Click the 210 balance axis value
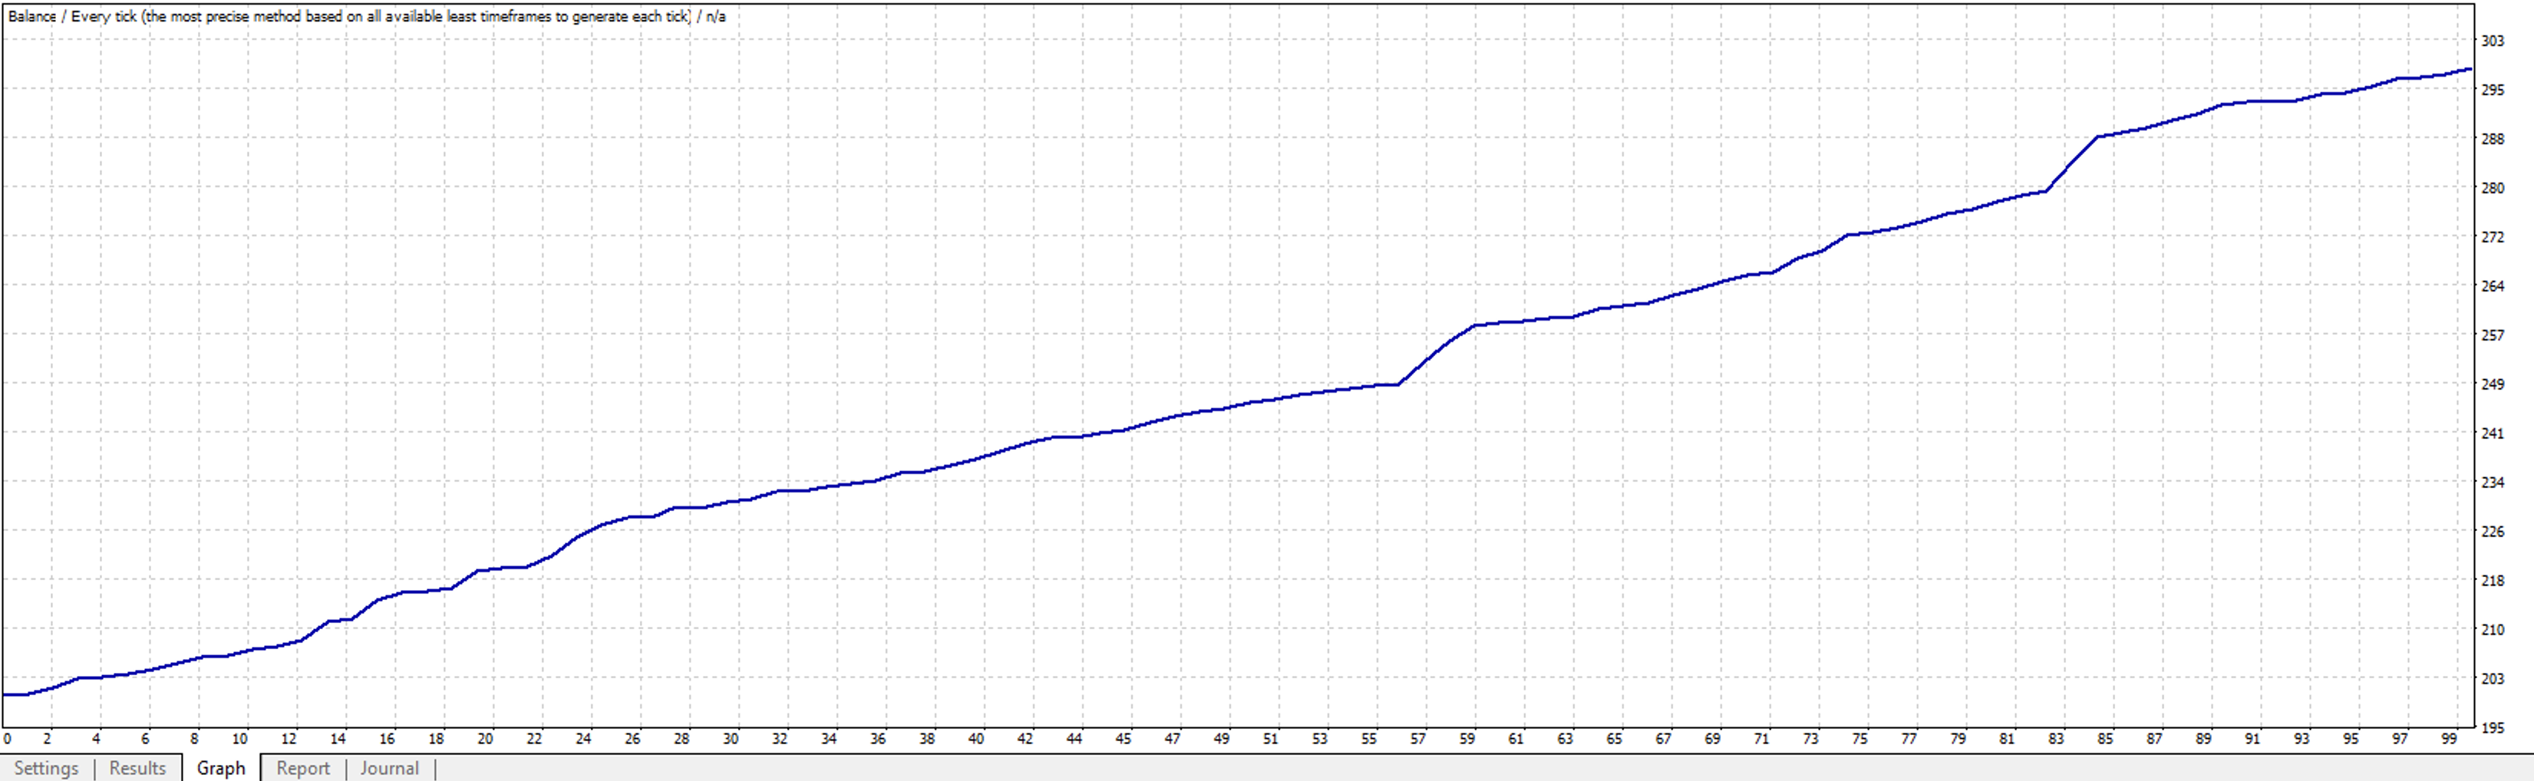Image resolution: width=2534 pixels, height=781 pixels. tap(2492, 630)
